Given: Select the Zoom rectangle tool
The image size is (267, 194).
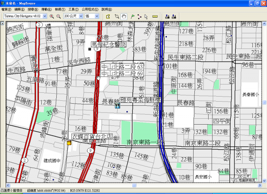Looking at the screenshot, I should (x=117, y=17).
